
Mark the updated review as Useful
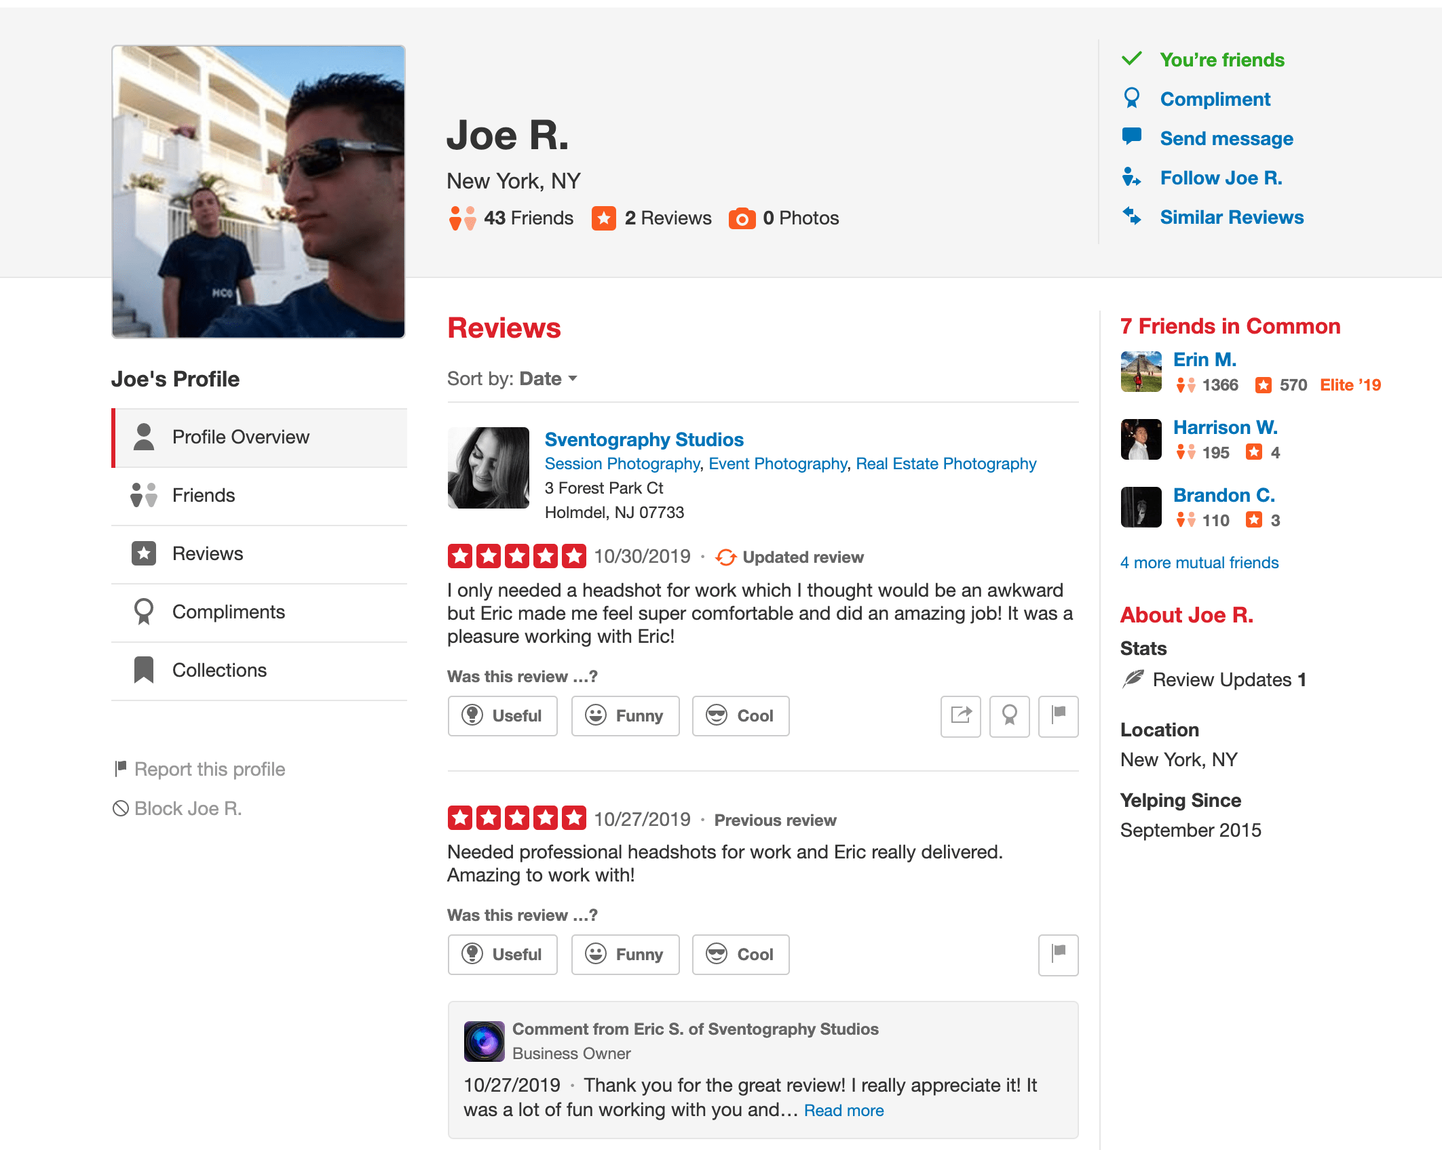[x=502, y=716]
